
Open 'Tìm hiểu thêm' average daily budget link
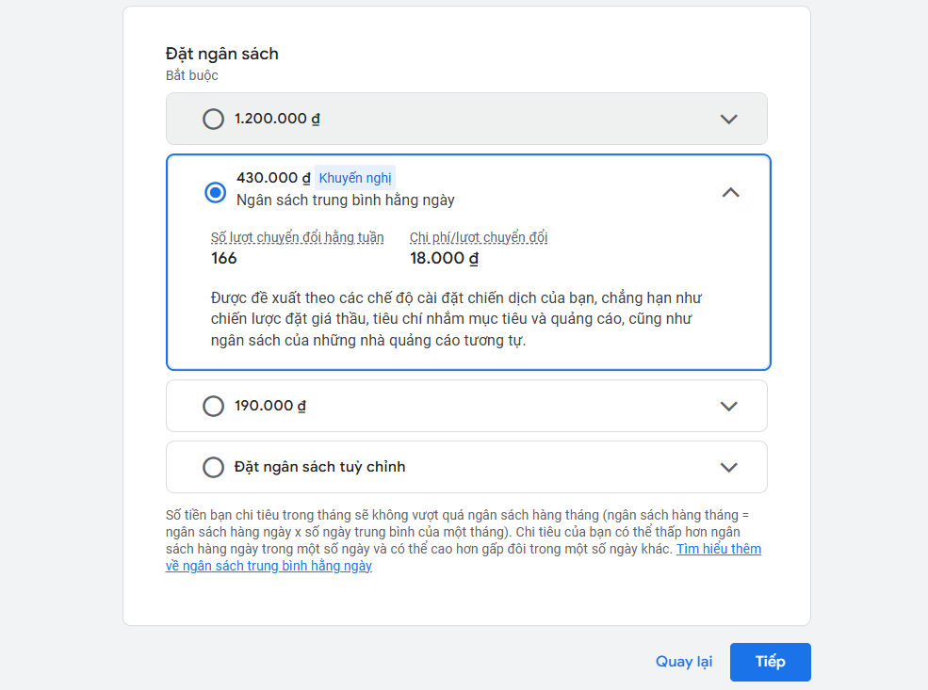click(719, 549)
